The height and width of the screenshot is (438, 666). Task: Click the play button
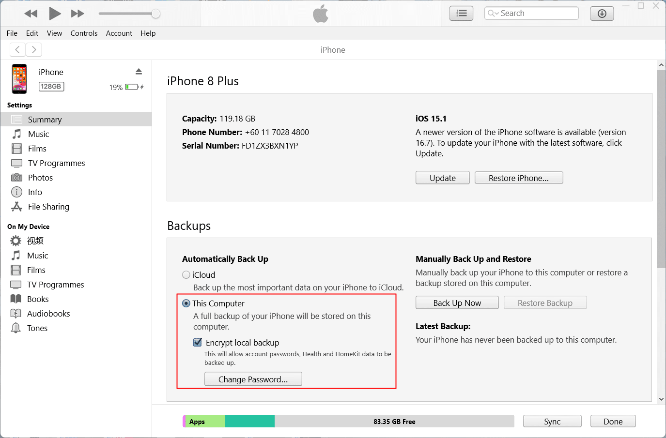click(55, 14)
